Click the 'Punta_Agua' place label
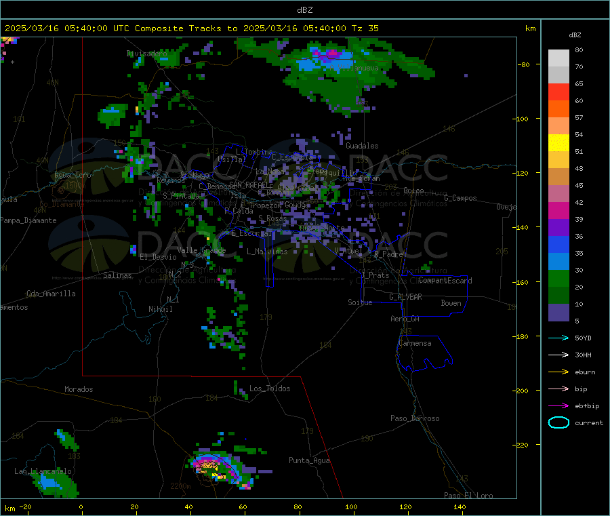The image size is (610, 516). click(x=309, y=460)
